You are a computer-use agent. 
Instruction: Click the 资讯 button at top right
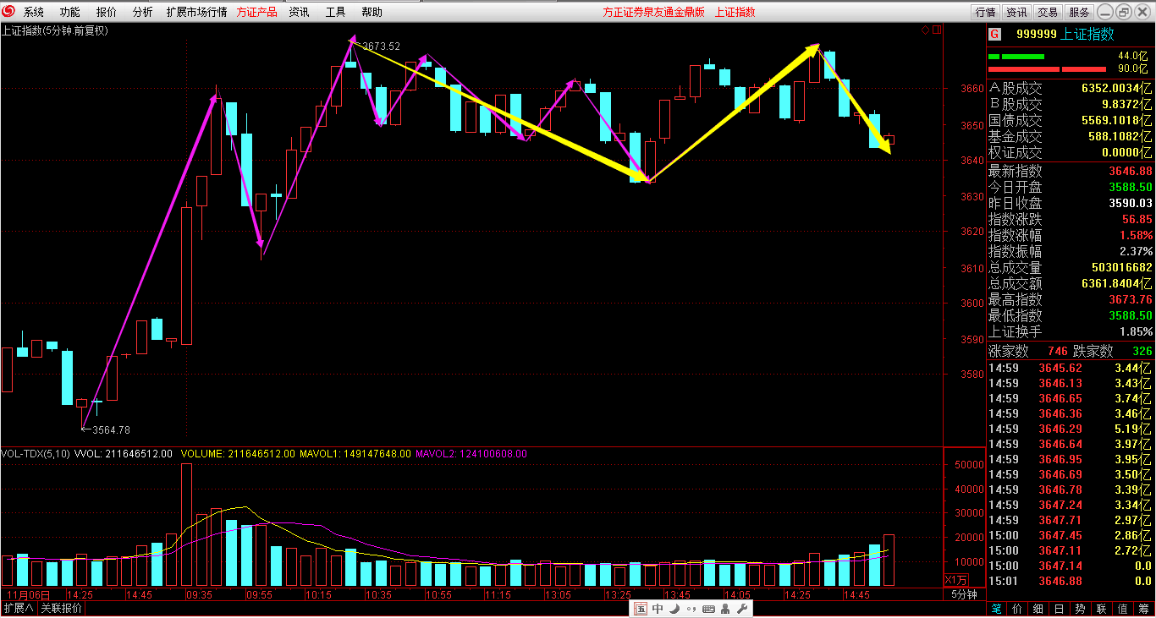tap(1016, 12)
